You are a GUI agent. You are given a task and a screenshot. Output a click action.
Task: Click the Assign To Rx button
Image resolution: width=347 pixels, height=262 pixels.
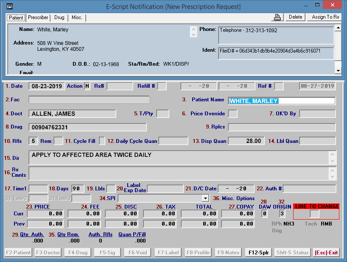[x=325, y=17]
